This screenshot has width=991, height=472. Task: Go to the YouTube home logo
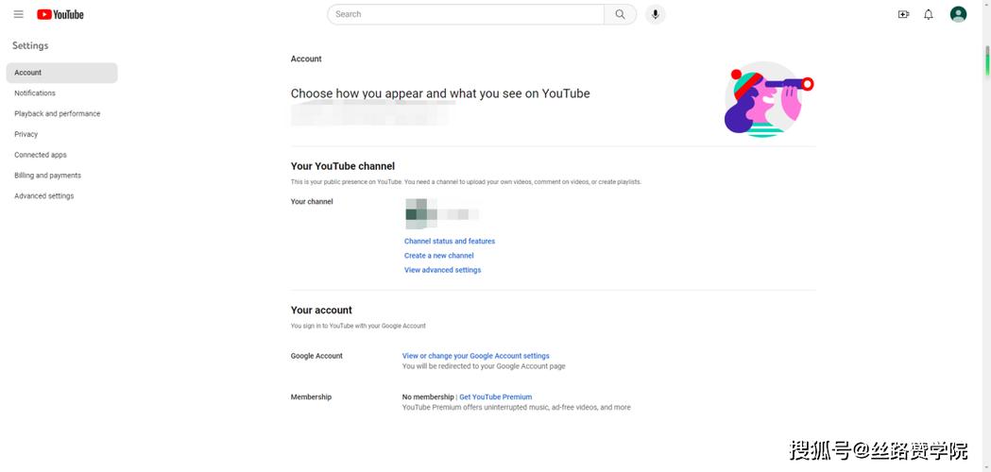(x=60, y=14)
